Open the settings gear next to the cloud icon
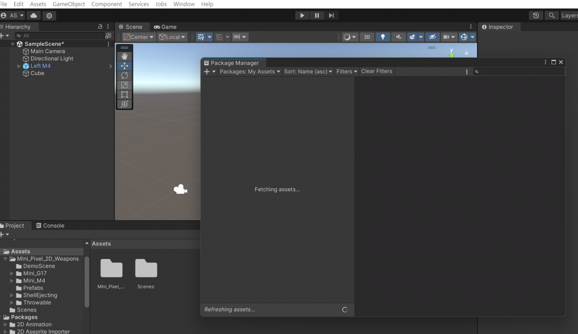This screenshot has height=334, width=578. tap(49, 15)
